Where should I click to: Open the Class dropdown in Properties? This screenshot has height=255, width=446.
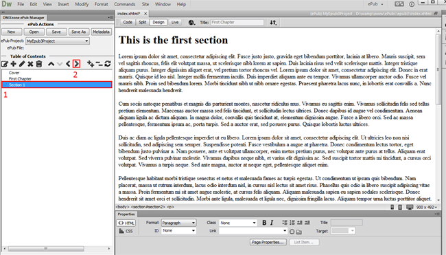238,223
